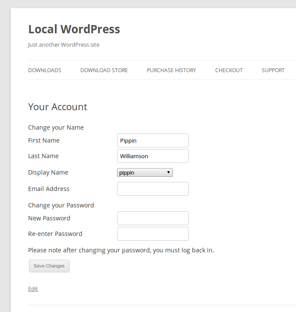The image size is (296, 312).
Task: Focus the empty Email Address field
Action: [x=153, y=189]
